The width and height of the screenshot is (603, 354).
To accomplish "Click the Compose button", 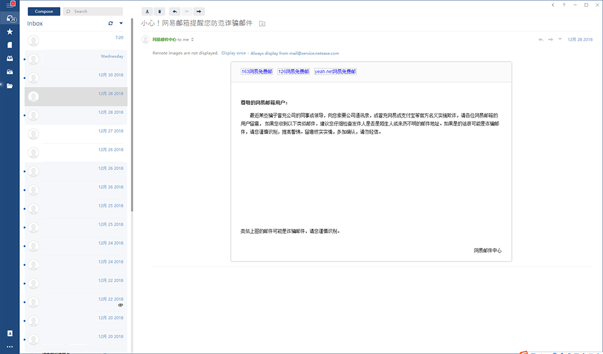I will [x=43, y=11].
